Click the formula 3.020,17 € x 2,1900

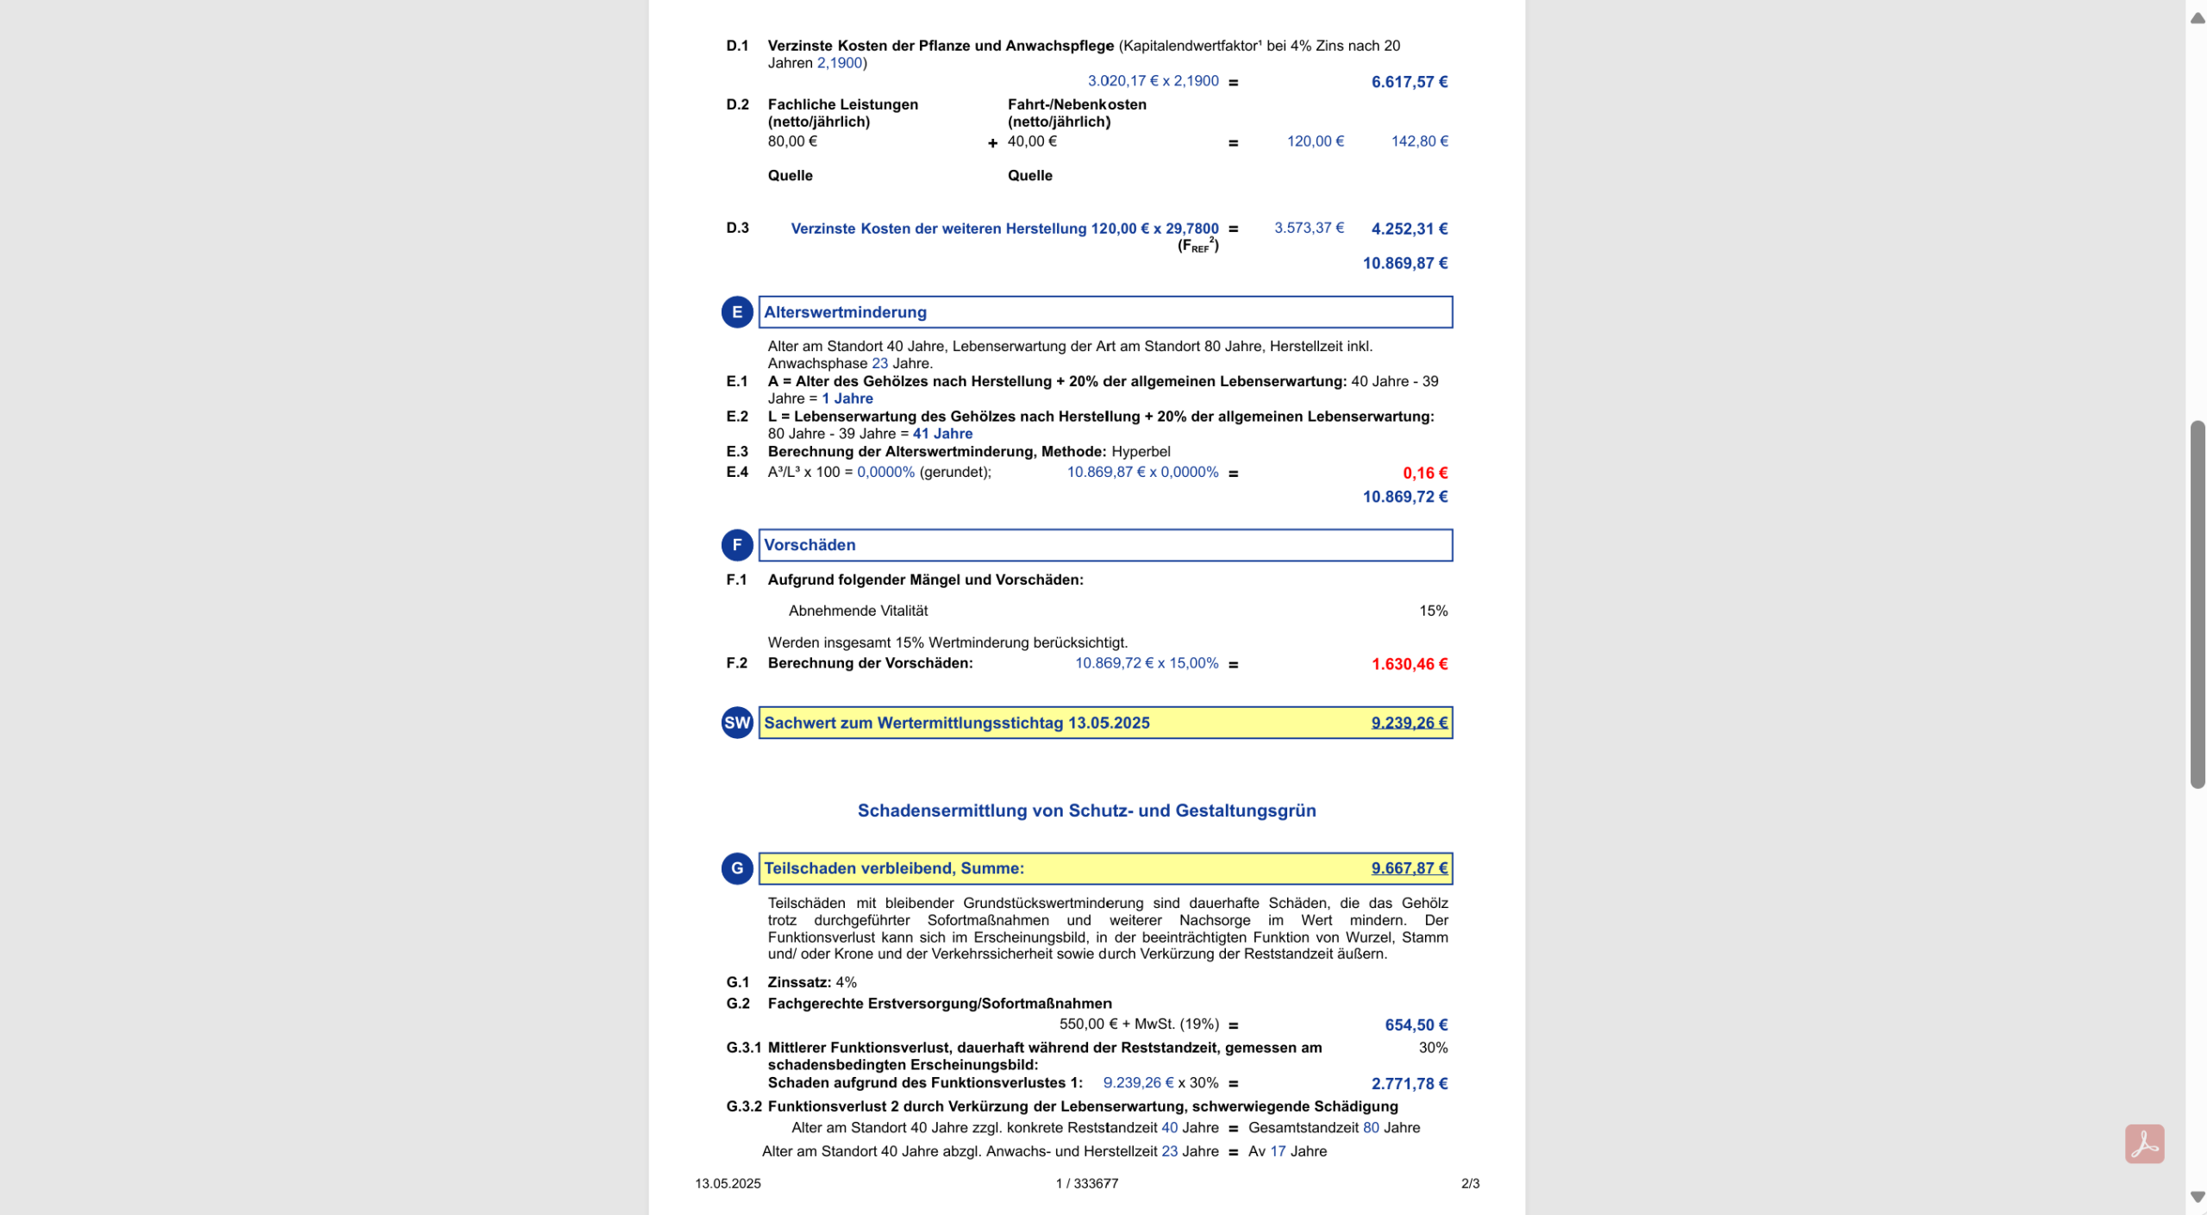click(1153, 81)
